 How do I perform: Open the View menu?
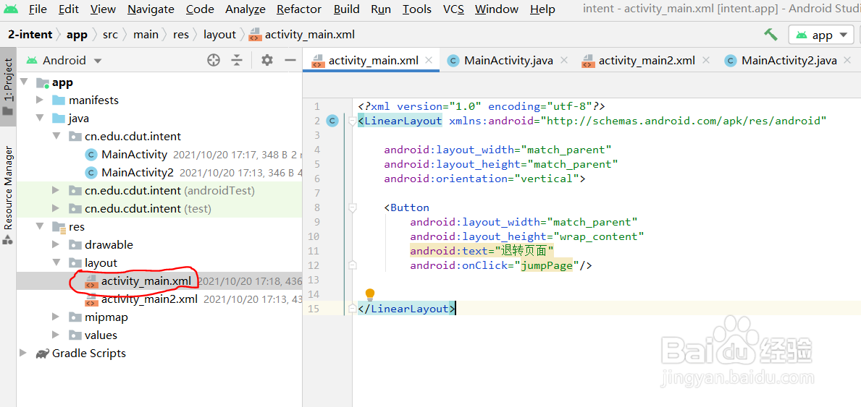pos(103,9)
